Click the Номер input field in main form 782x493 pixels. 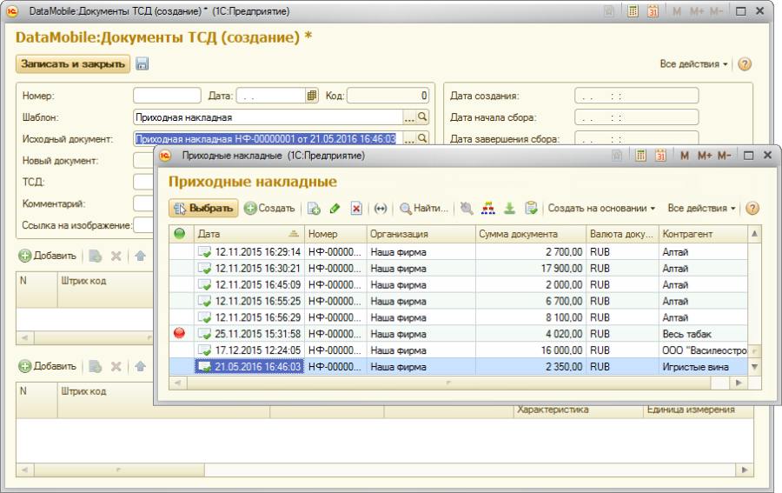pos(167,96)
